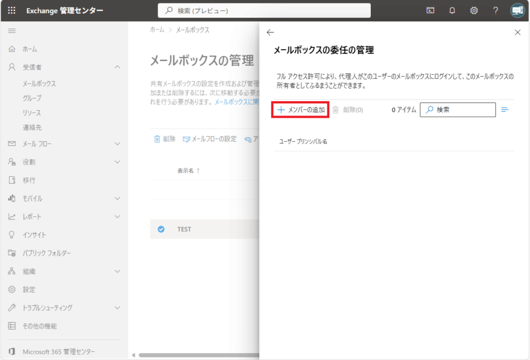530x360 pixels.
Task: Select メールボックス under 受信者
Action: point(39,83)
